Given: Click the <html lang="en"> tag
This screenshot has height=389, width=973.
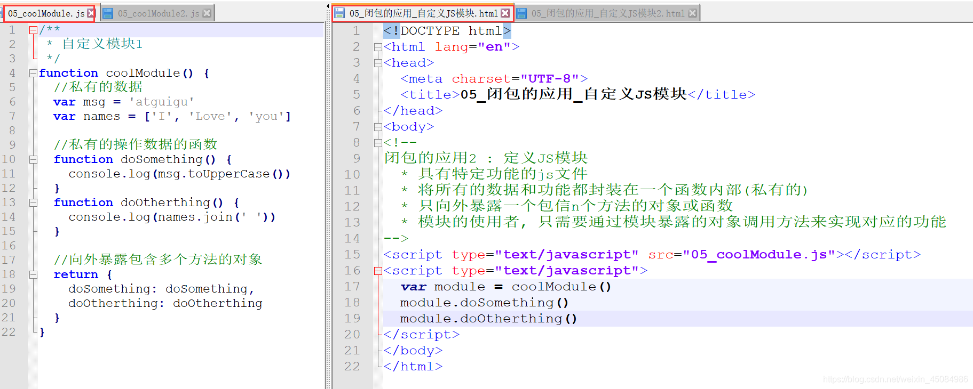Looking at the screenshot, I should 452,47.
